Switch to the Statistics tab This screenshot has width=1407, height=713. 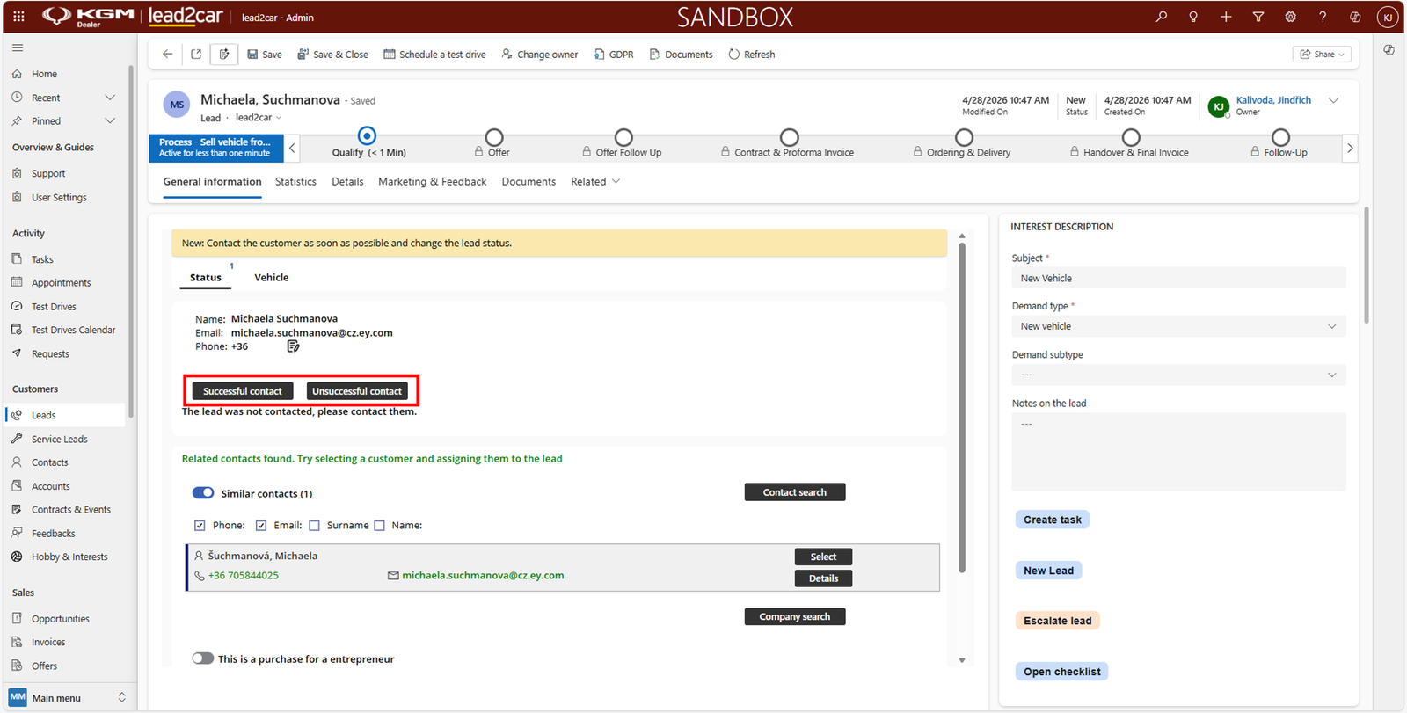point(295,182)
